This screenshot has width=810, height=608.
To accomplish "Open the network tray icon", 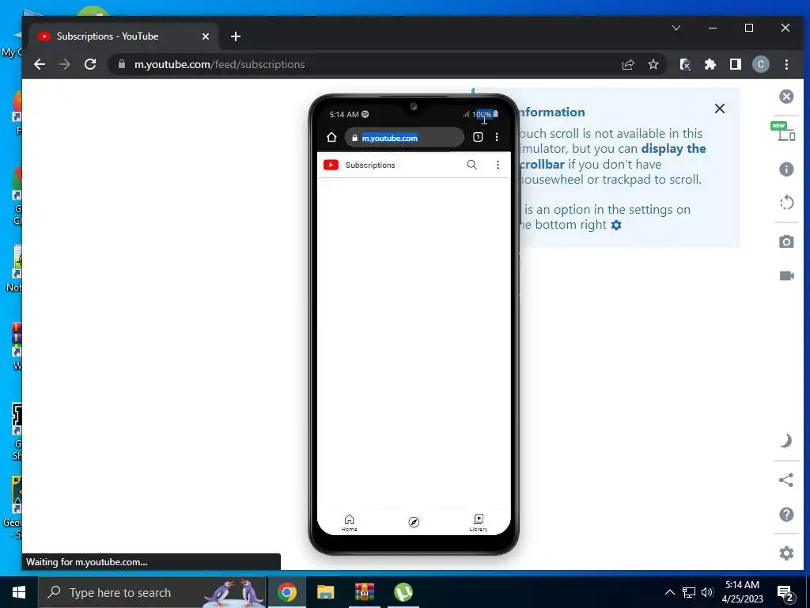I will click(x=689, y=592).
